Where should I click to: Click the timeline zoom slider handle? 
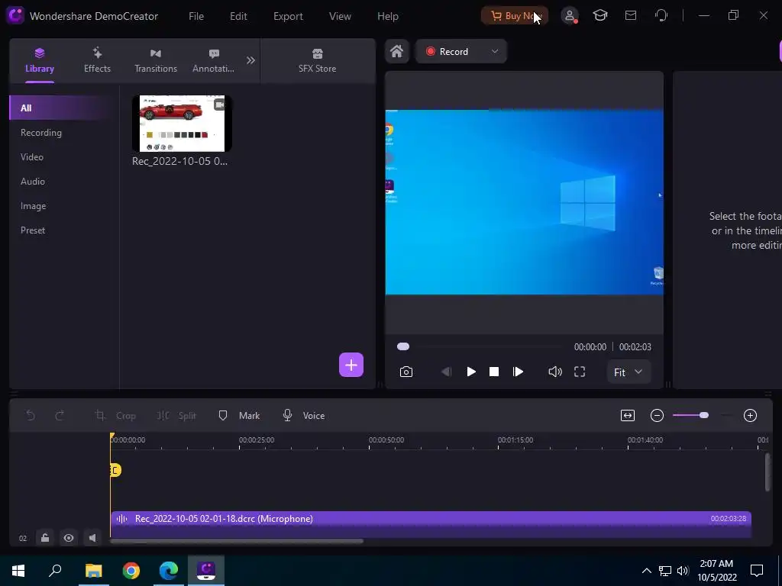coord(703,415)
